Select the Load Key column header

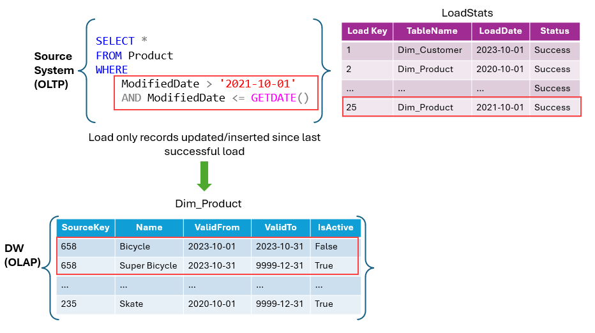(367, 31)
